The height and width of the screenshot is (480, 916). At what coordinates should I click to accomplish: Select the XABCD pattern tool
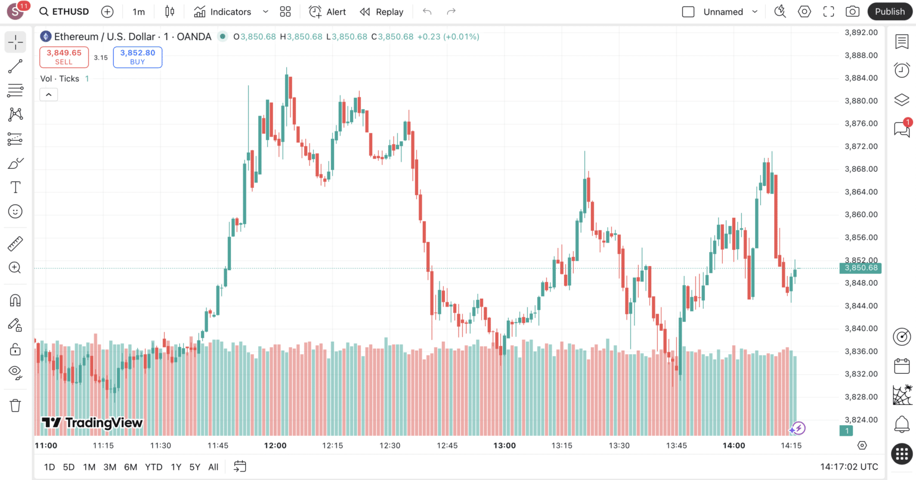[x=14, y=114]
